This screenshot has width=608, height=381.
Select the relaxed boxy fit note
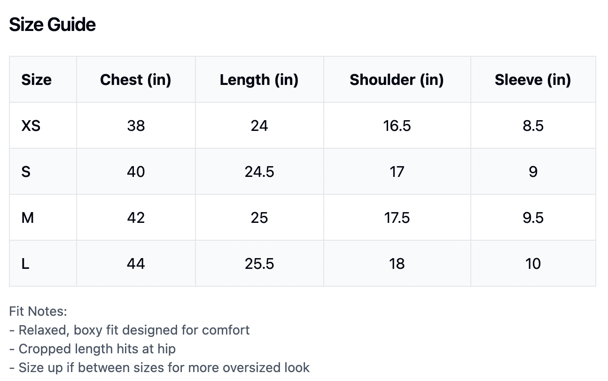(x=129, y=330)
